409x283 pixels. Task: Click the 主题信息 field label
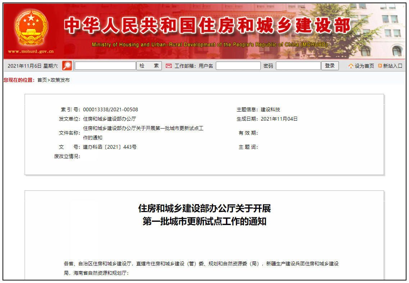247,110
